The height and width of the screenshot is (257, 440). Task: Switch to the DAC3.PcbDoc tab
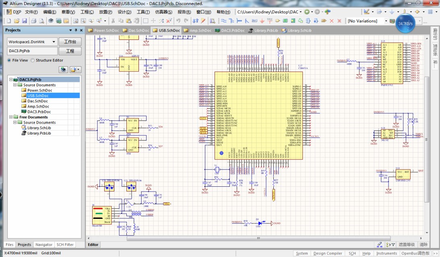[230, 30]
